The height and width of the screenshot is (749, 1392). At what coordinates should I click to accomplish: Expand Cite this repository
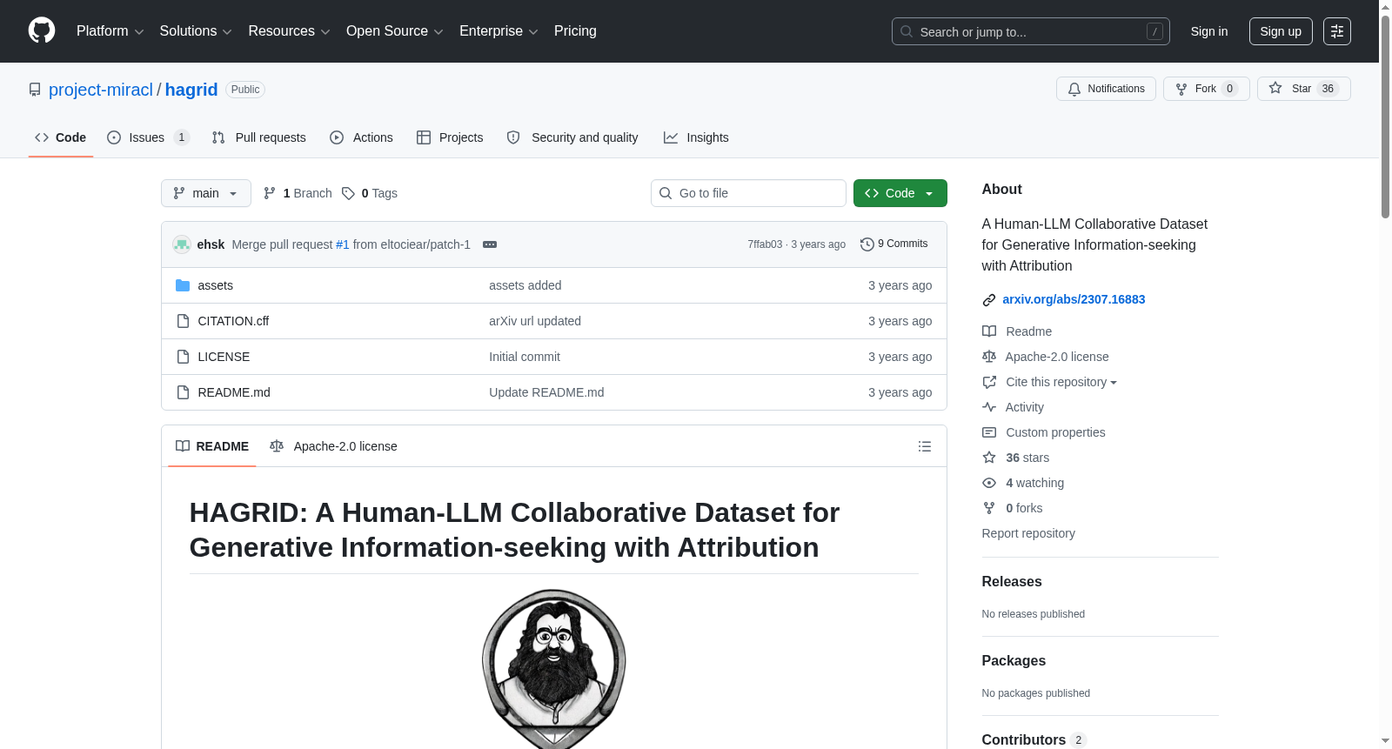click(x=1061, y=382)
